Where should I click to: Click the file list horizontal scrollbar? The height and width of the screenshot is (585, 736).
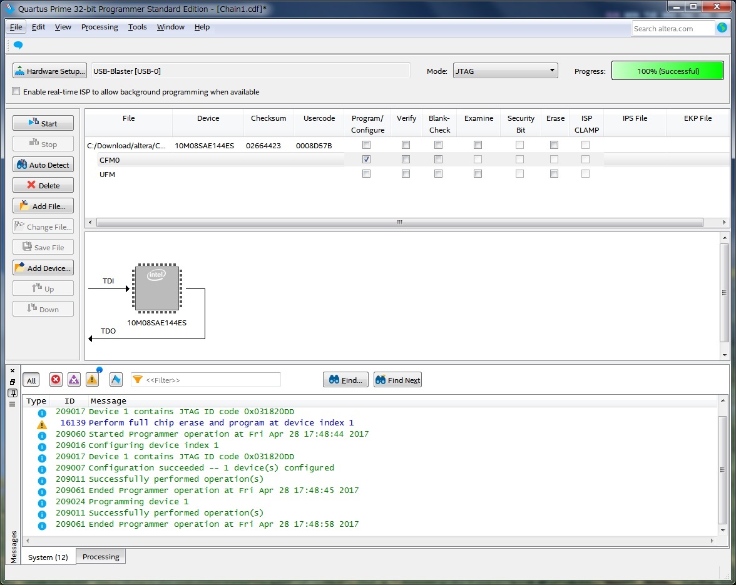[x=399, y=222]
